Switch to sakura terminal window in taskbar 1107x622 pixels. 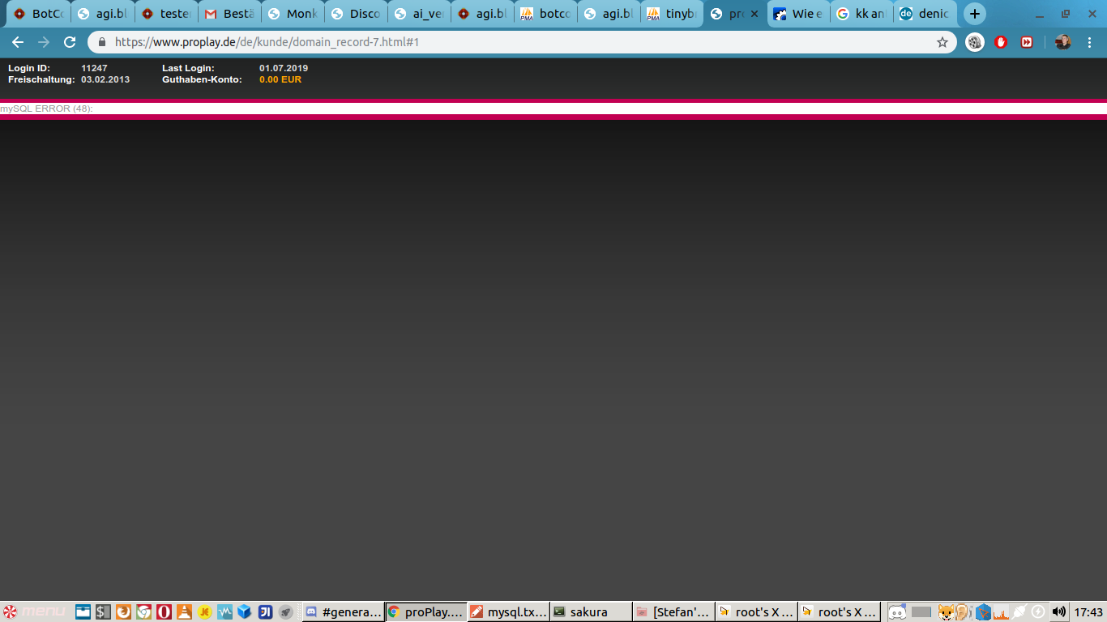point(590,612)
